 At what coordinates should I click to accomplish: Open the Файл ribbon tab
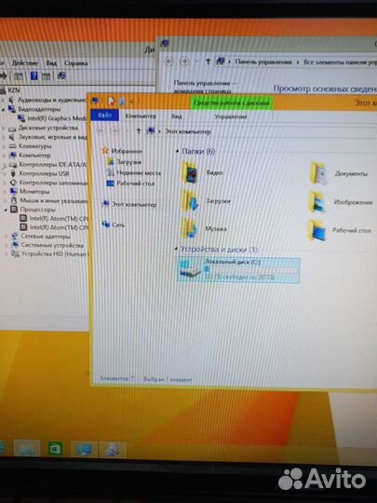pos(105,116)
